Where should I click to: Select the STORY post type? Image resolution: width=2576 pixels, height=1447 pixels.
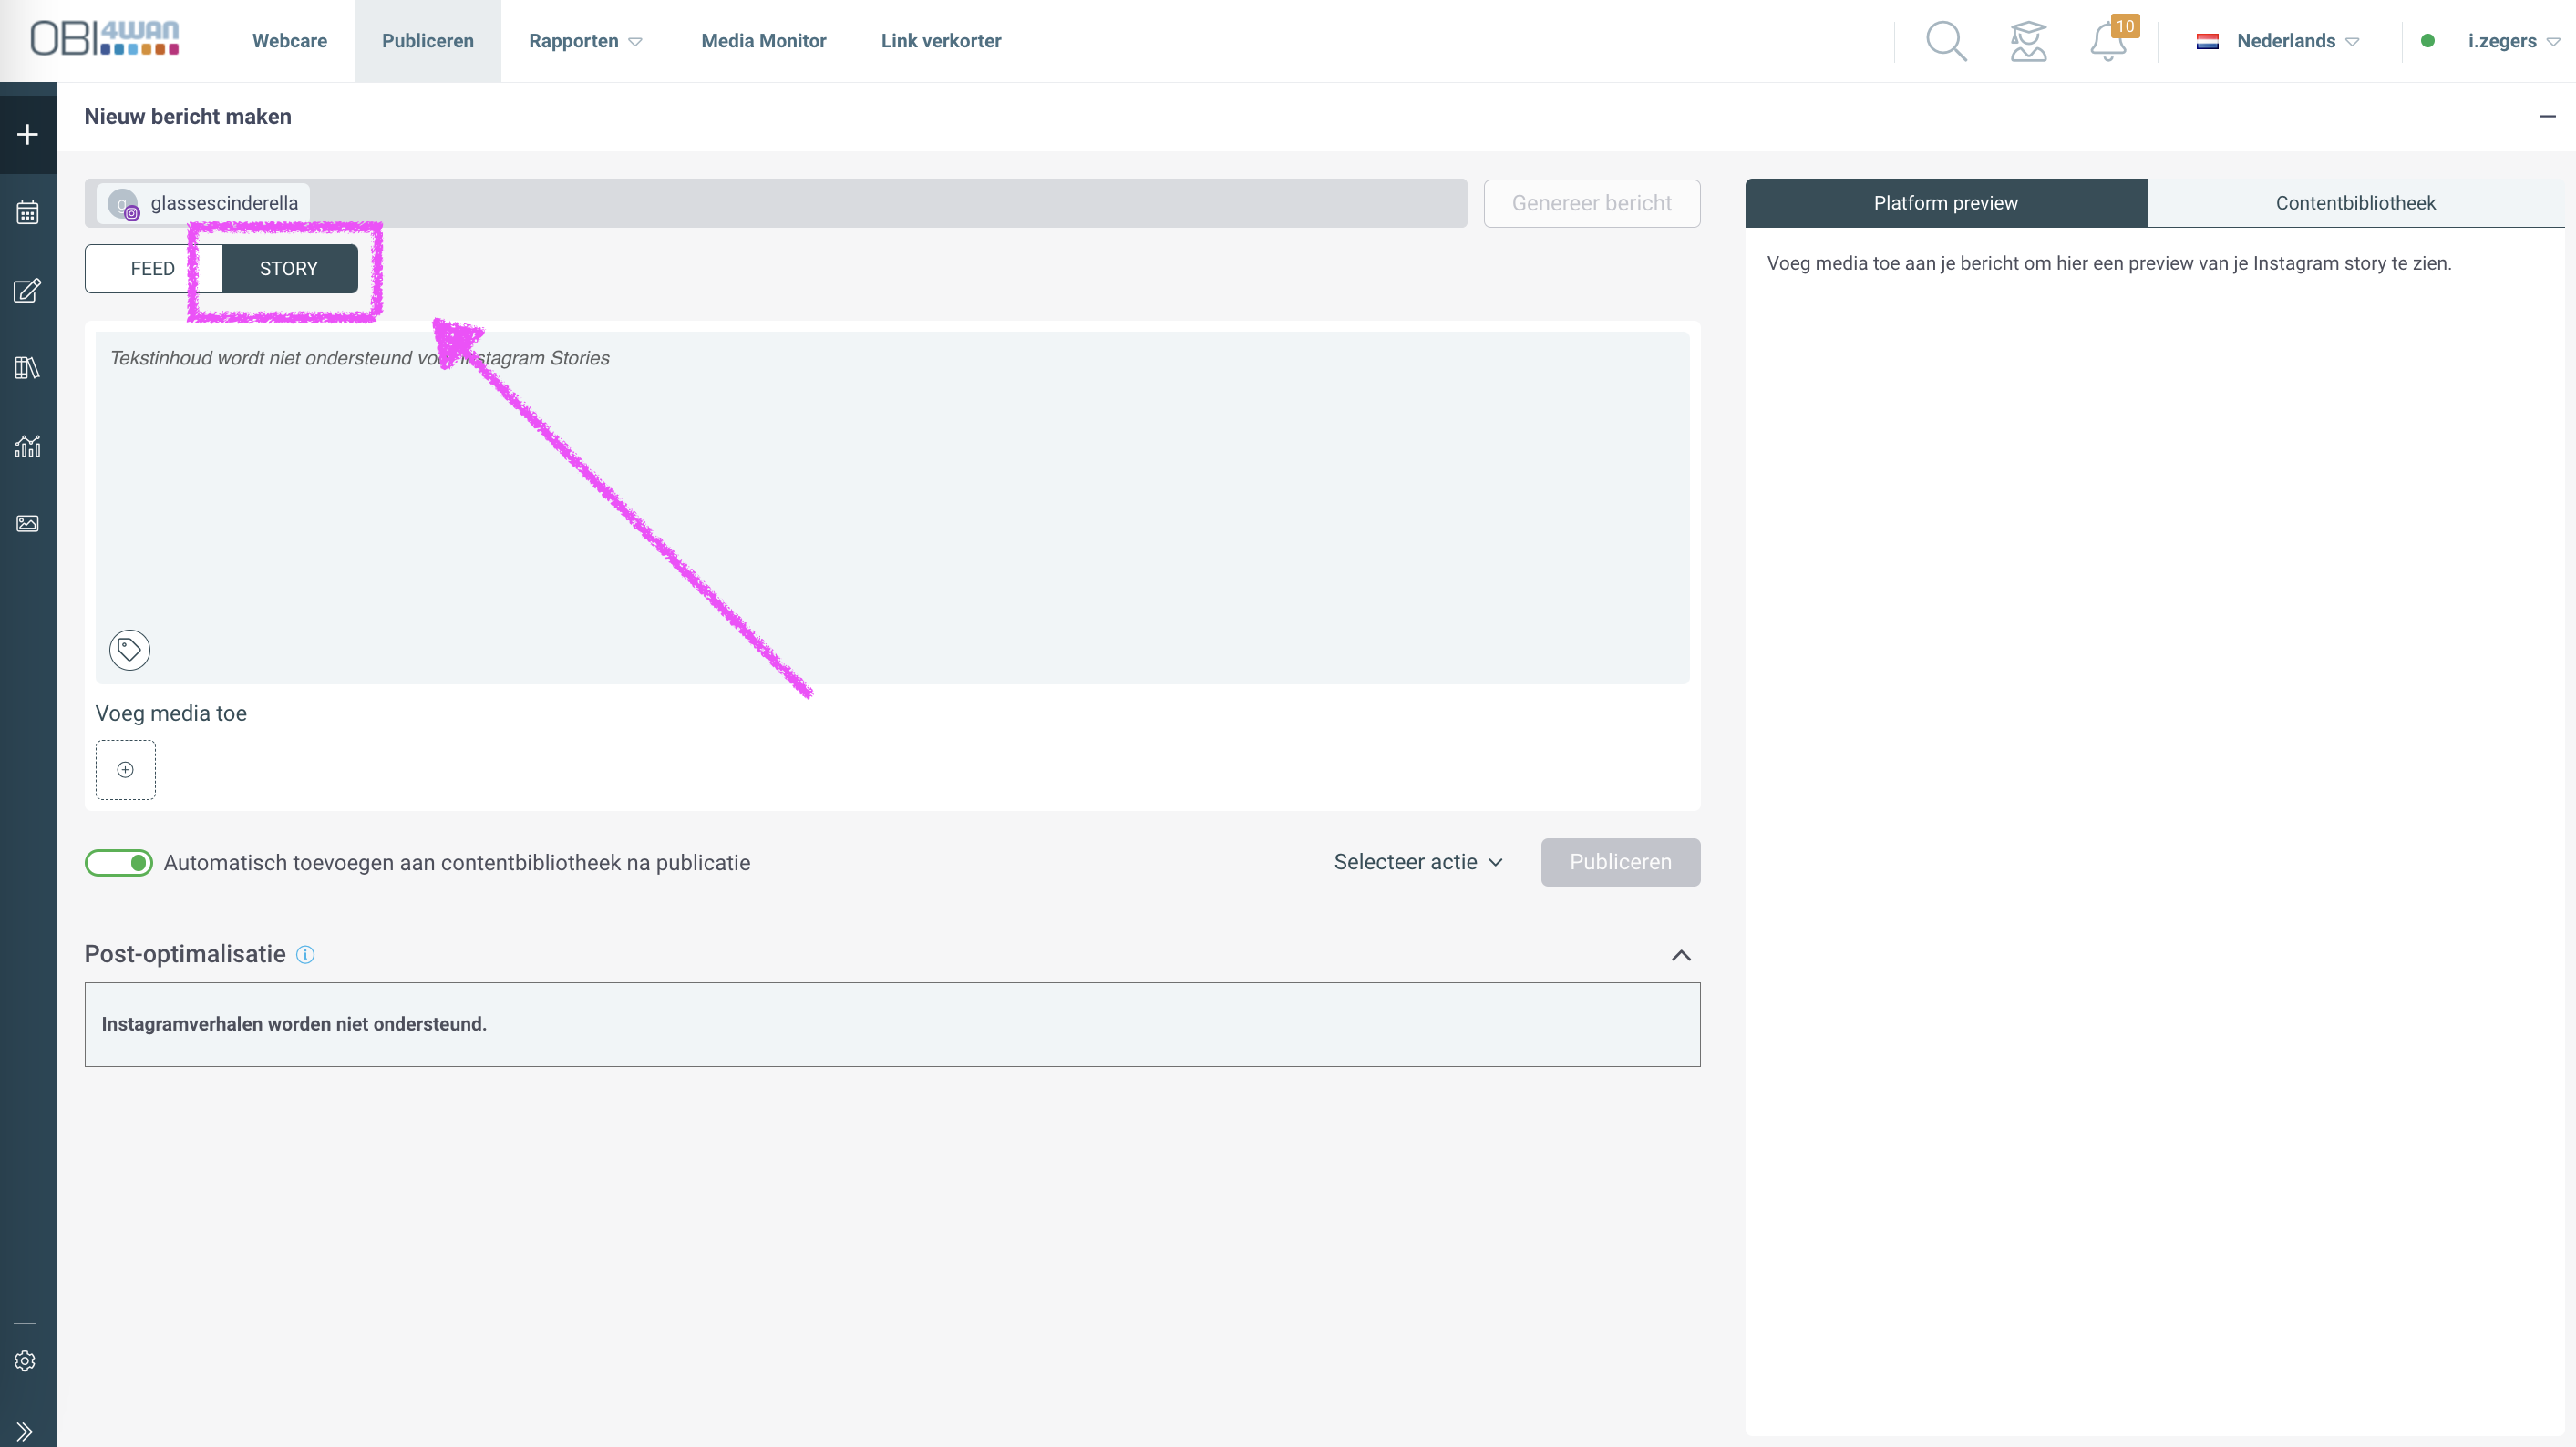[x=289, y=269]
